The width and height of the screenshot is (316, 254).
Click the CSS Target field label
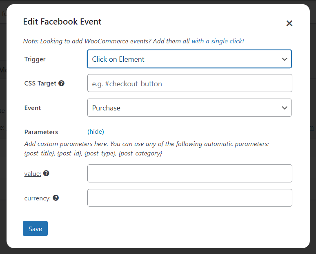coord(40,83)
